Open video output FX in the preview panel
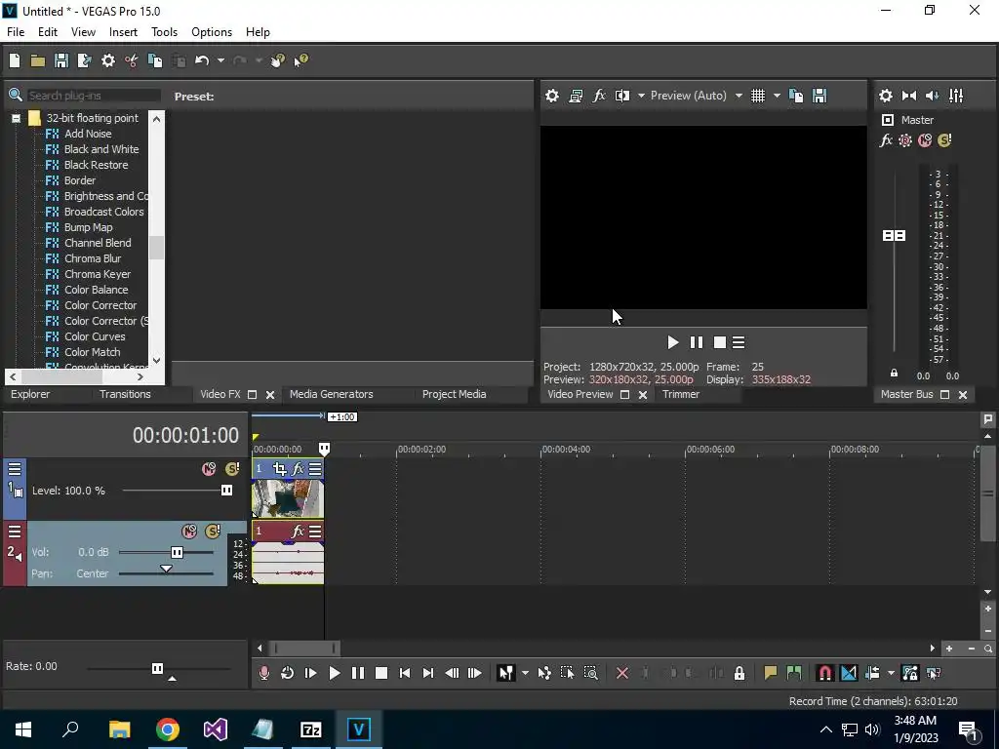 (x=599, y=96)
